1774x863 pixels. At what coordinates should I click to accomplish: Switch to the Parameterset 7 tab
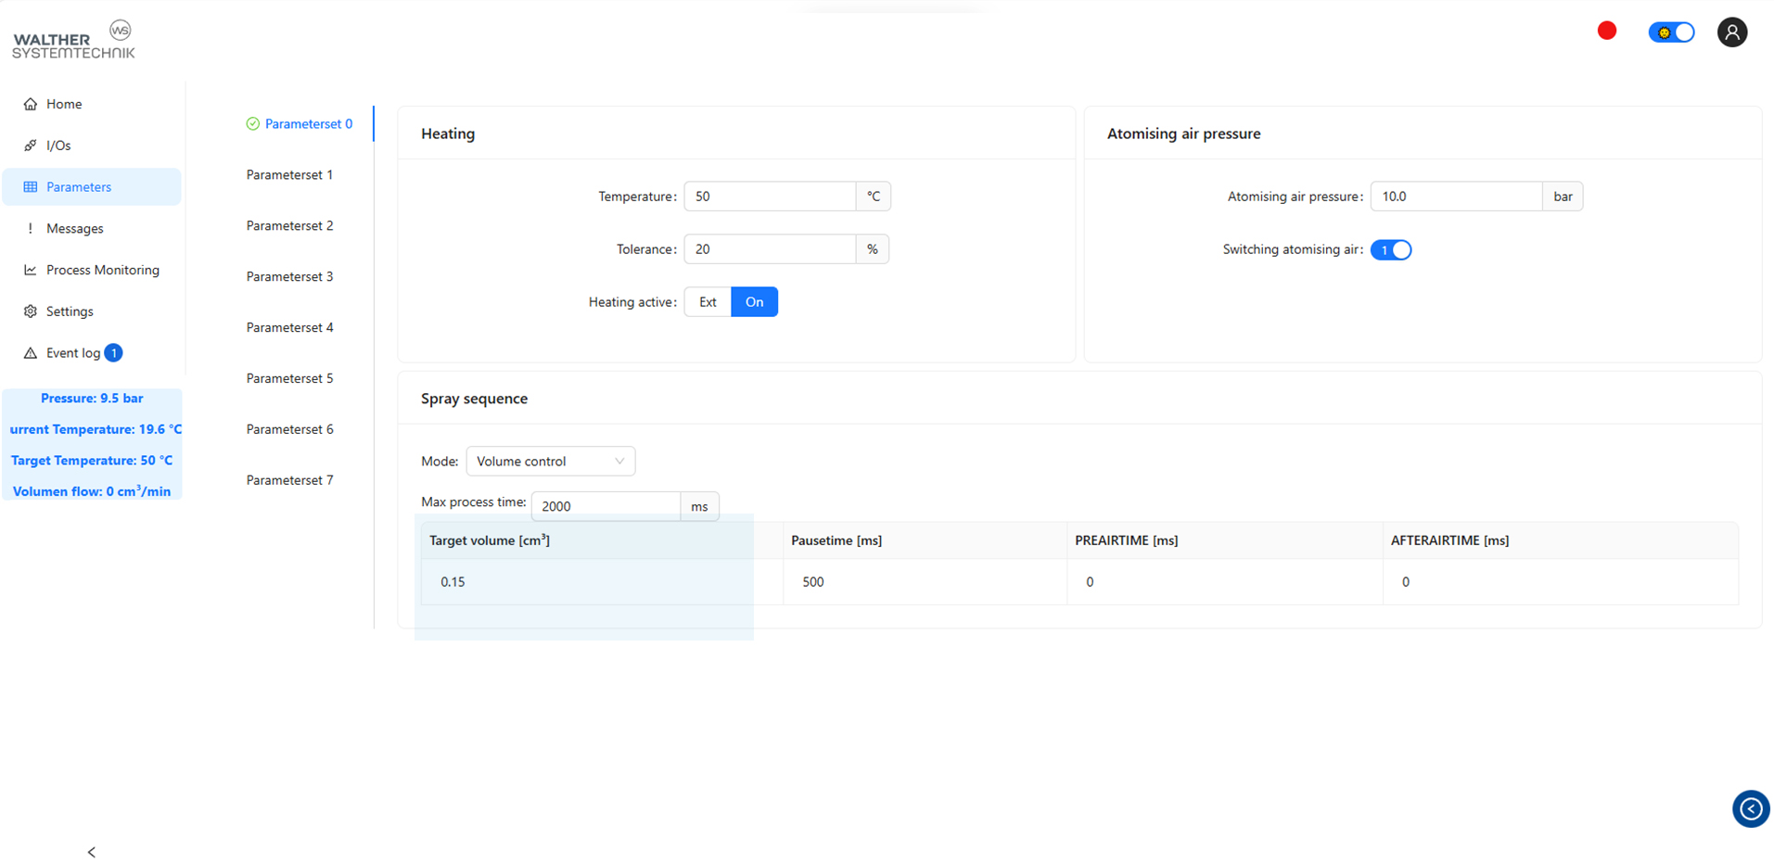pos(289,480)
